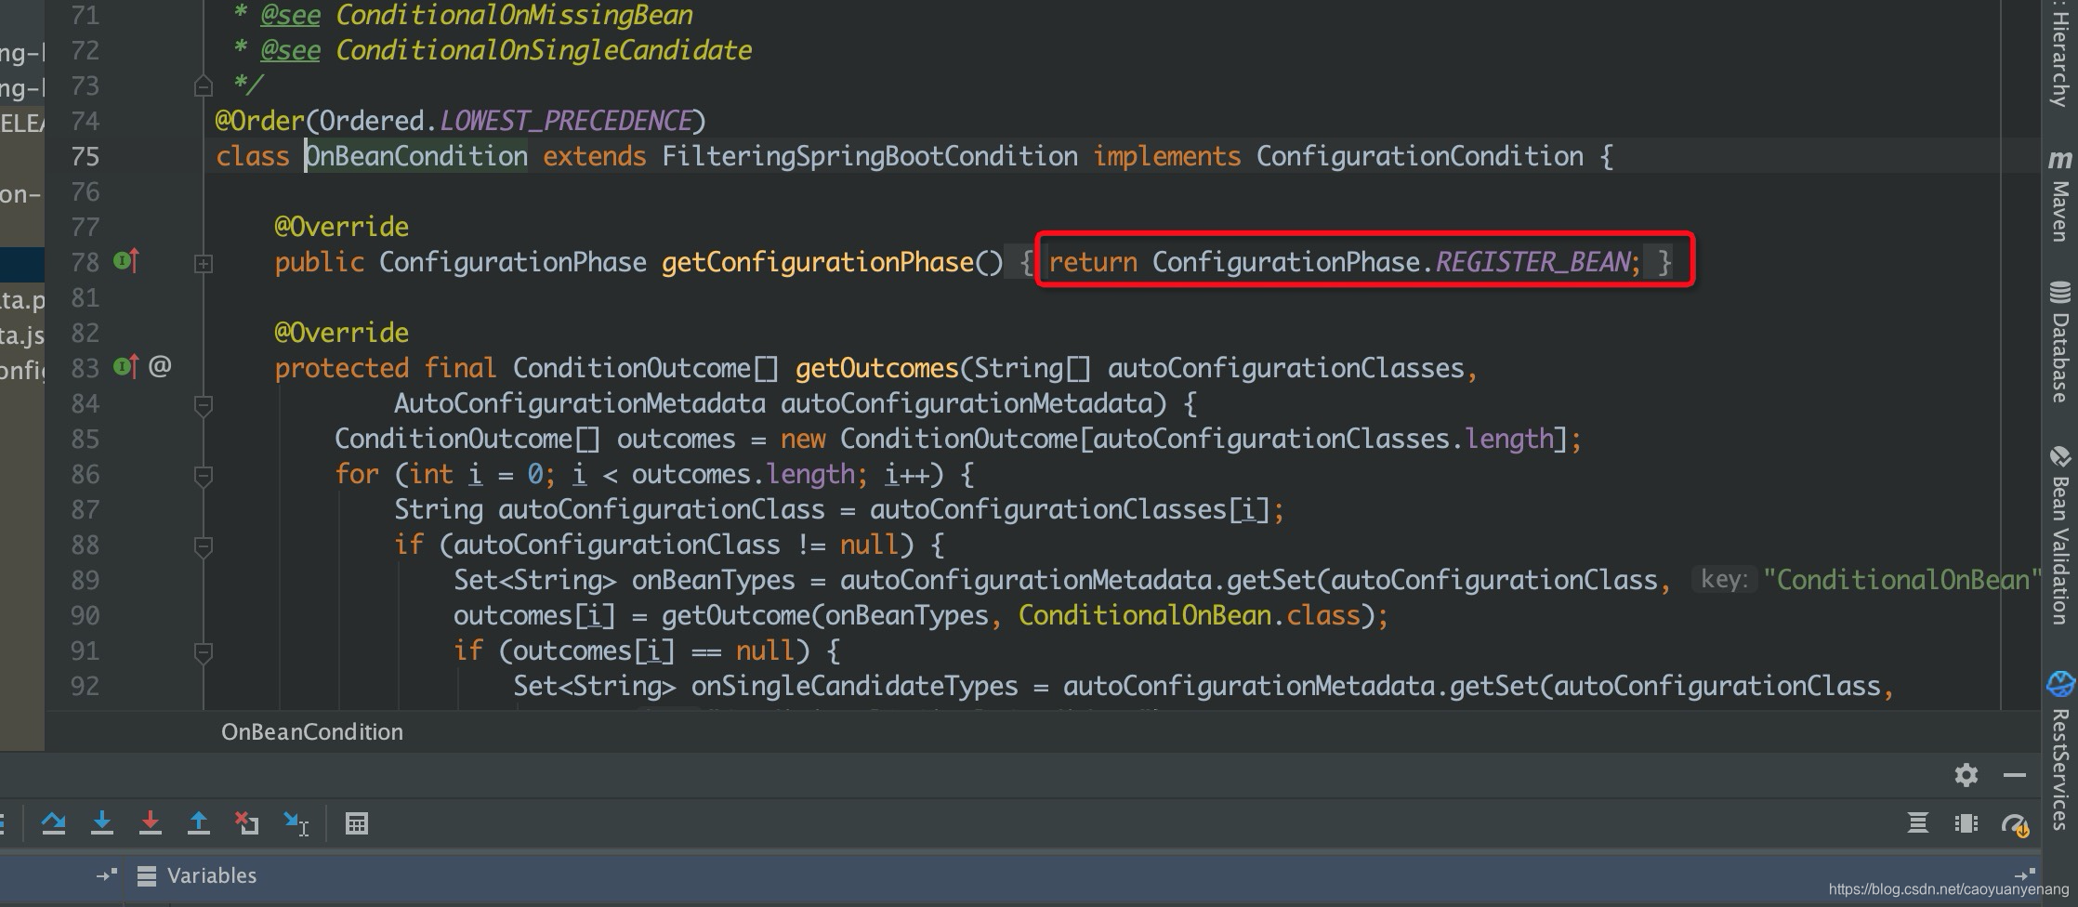The height and width of the screenshot is (907, 2078).
Task: Click line number 89 in gutter
Action: point(85,580)
